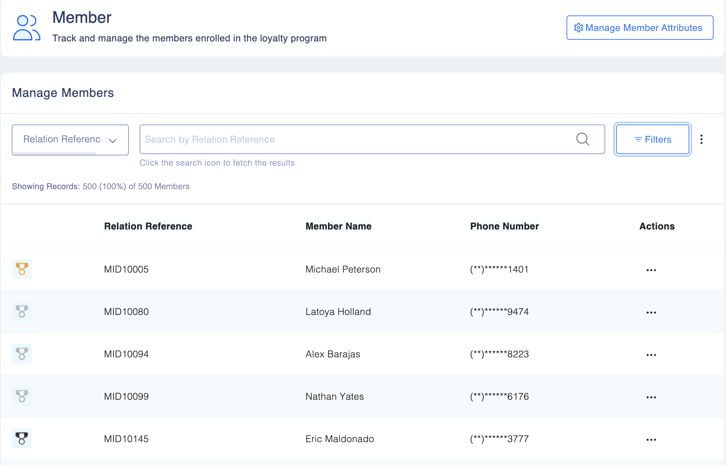Click the Relation Reference column header
The width and height of the screenshot is (726, 465).
[x=148, y=226]
